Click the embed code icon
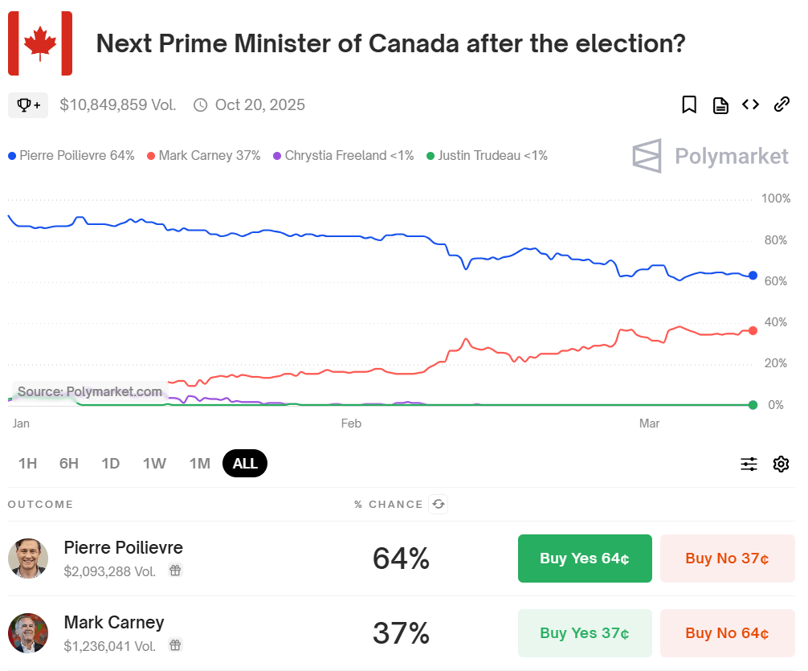Image resolution: width=808 pixels, height=671 pixels. [x=750, y=104]
